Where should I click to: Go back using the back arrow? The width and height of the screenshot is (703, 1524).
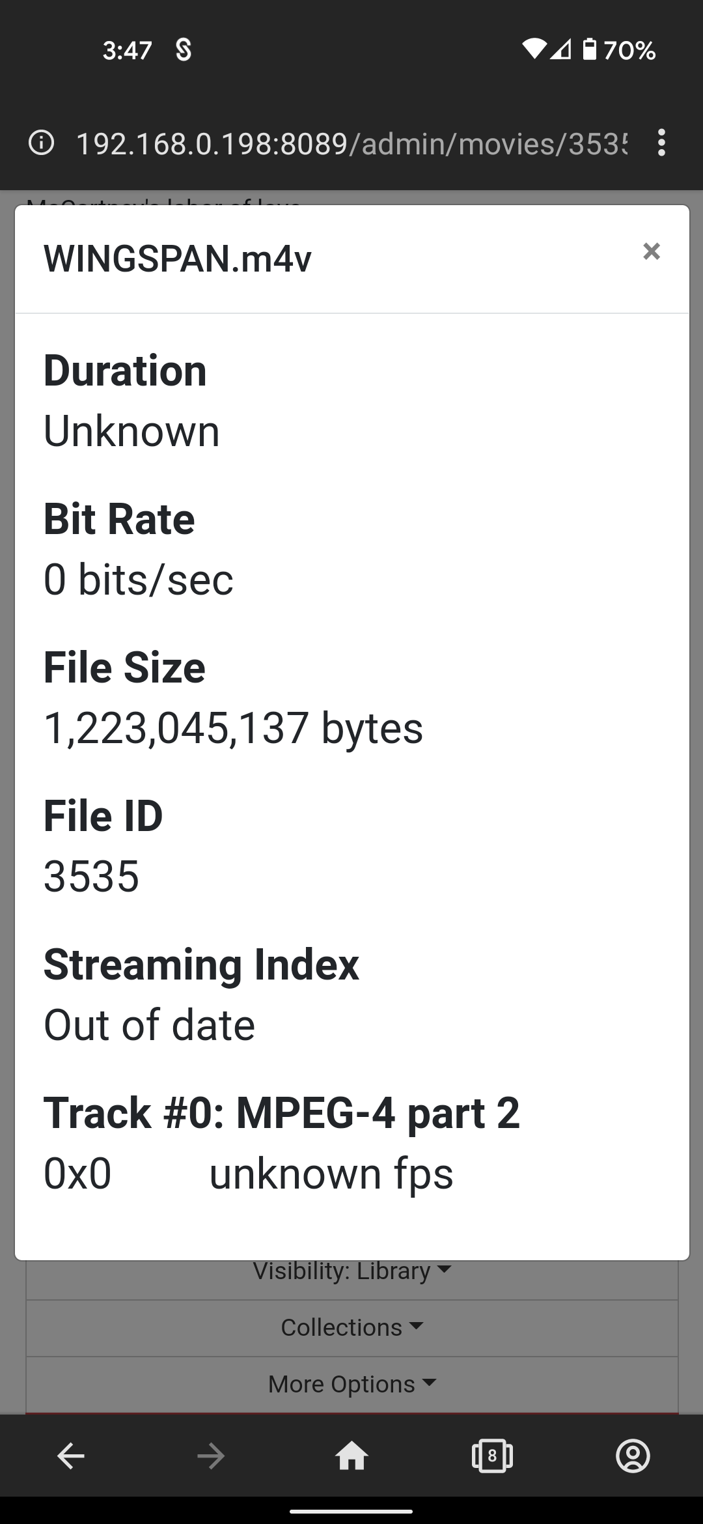[70, 1456]
